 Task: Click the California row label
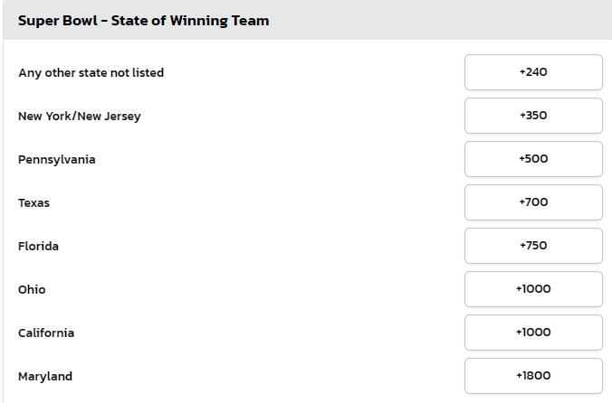pyautogui.click(x=46, y=333)
